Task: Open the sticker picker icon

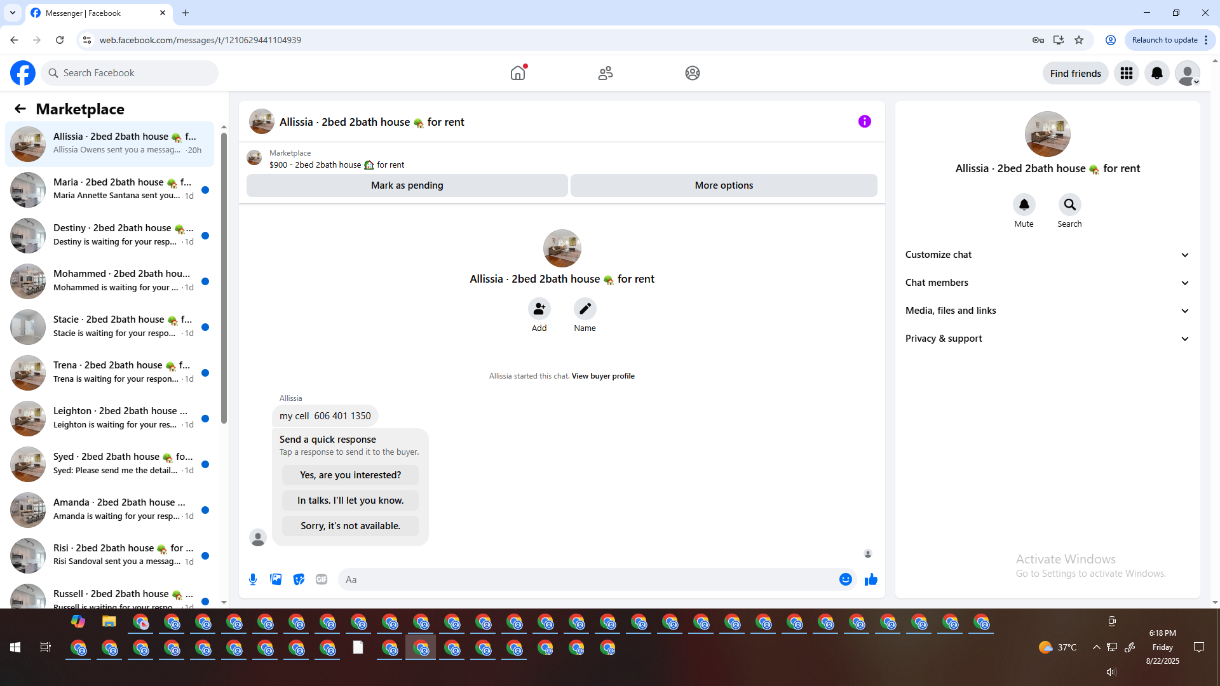Action: [299, 579]
